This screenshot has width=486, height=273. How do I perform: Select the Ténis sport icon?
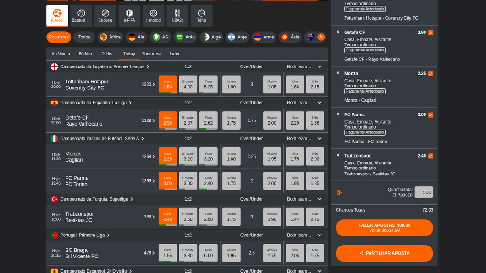(201, 16)
